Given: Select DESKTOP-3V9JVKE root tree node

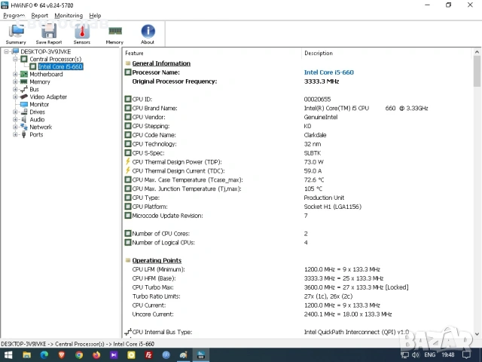Looking at the screenshot, I should [x=45, y=51].
